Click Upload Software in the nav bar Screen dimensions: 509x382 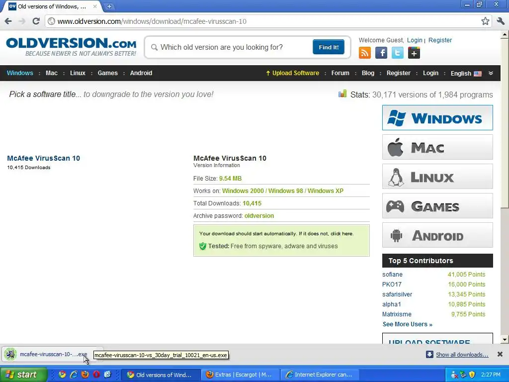pyautogui.click(x=292, y=73)
